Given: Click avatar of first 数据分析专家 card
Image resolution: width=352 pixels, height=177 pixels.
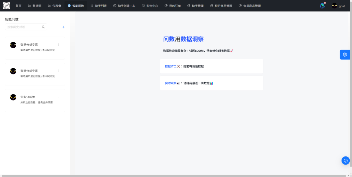Looking at the screenshot, I should pos(13,45).
